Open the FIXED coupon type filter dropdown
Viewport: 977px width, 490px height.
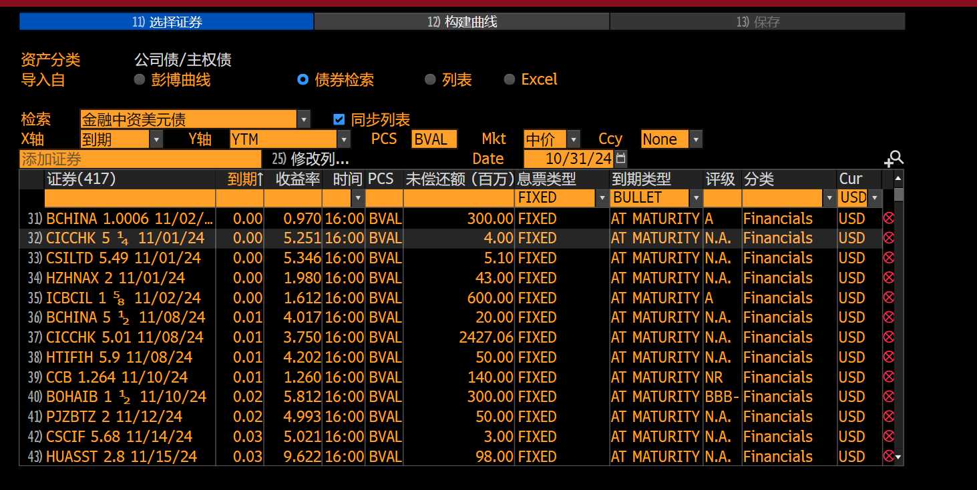coord(602,198)
